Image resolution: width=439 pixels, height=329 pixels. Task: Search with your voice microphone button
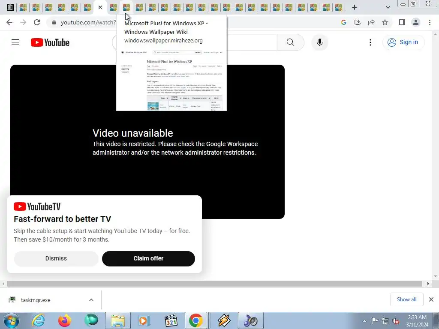pos(319,42)
